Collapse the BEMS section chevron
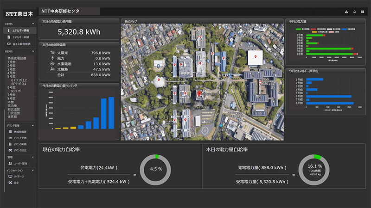This screenshot has width=371, height=208. click(x=32, y=51)
